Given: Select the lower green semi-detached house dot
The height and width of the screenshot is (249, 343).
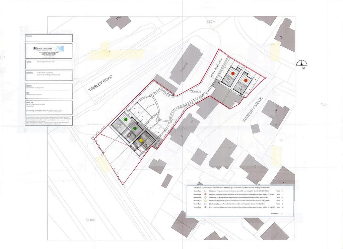Looking at the screenshot, I should tap(135, 128).
